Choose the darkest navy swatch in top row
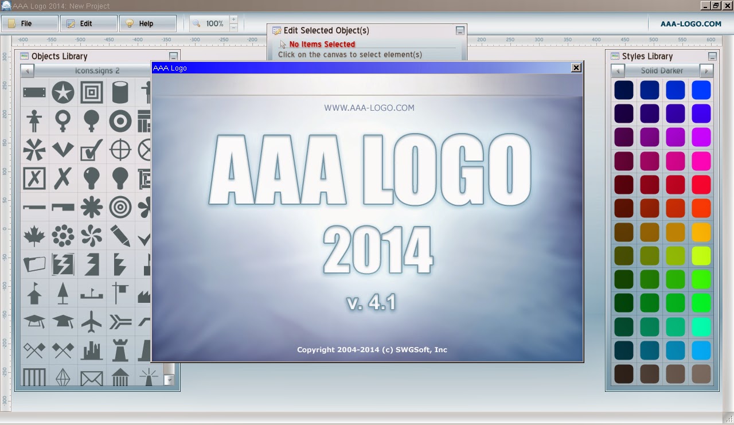This screenshot has width=734, height=425. 624,90
